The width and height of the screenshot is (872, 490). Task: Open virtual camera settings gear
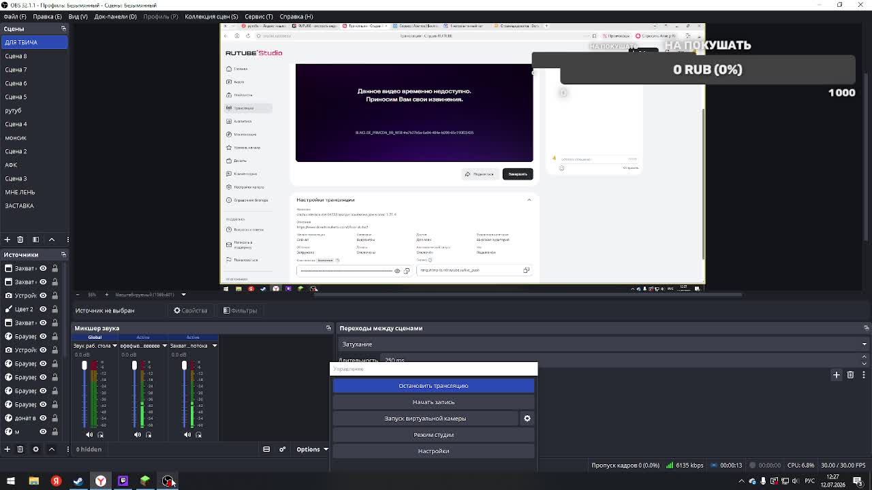coord(527,419)
